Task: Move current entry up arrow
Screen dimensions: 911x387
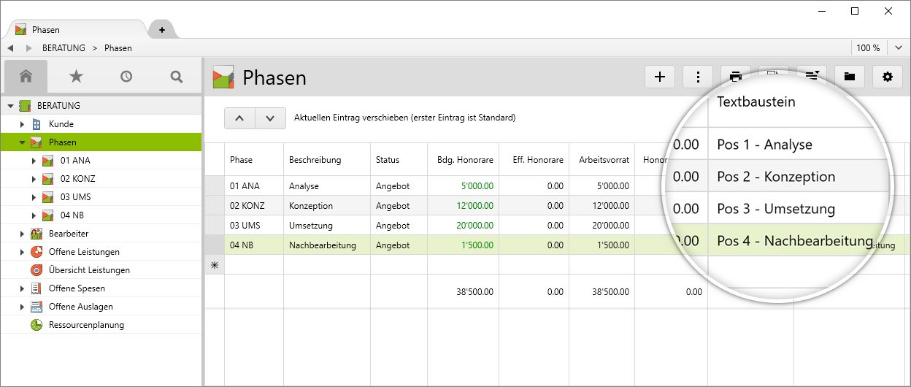Action: (x=239, y=118)
